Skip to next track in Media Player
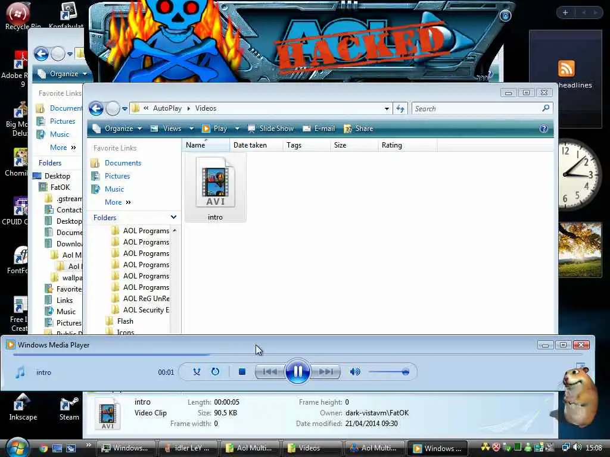Image resolution: width=610 pixels, height=457 pixels. (326, 372)
